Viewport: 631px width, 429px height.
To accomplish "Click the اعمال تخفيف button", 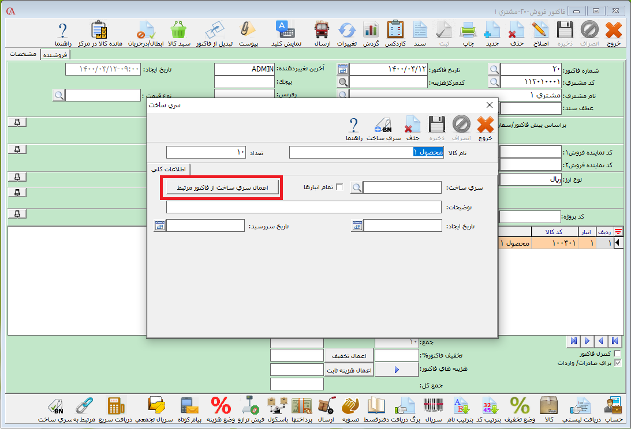I will coord(350,356).
